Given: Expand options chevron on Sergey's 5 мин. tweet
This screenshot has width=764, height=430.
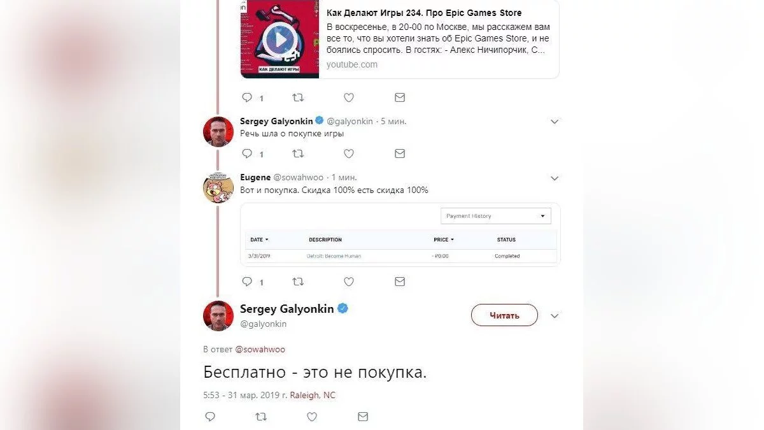Looking at the screenshot, I should click(x=555, y=122).
